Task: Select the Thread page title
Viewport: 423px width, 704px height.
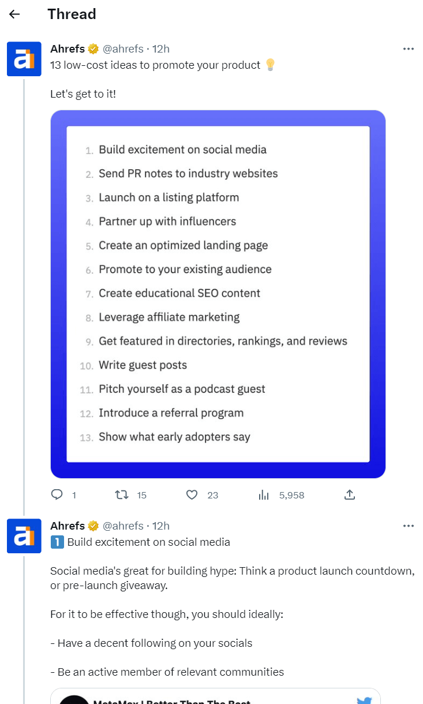Action: (x=72, y=14)
